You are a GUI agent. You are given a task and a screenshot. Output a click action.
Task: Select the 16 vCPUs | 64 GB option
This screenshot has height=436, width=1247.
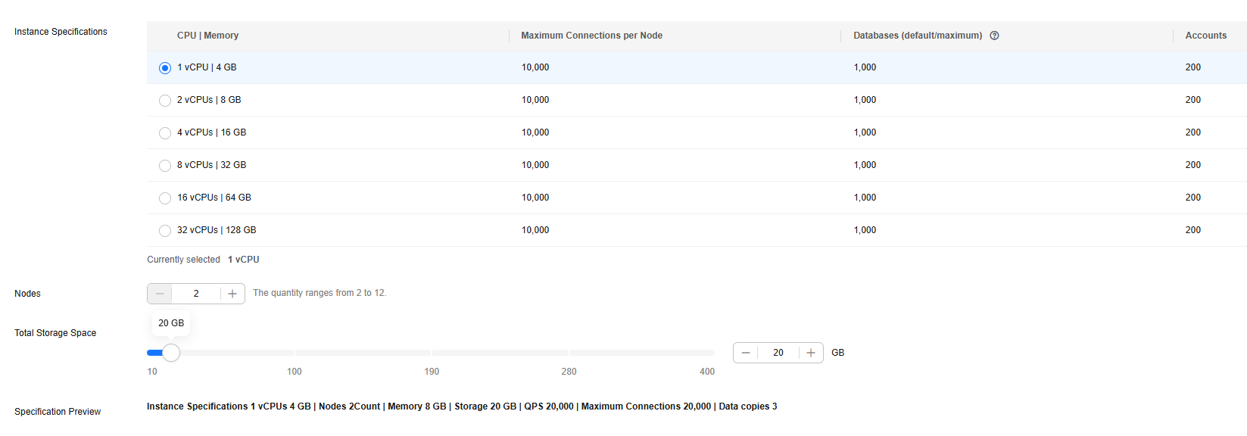click(x=165, y=198)
